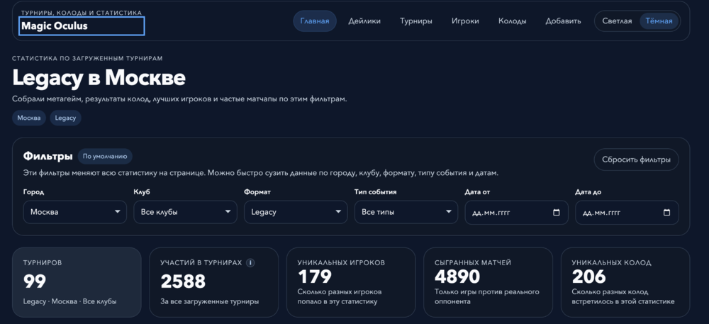Click the Фильтры section heading

coord(48,157)
